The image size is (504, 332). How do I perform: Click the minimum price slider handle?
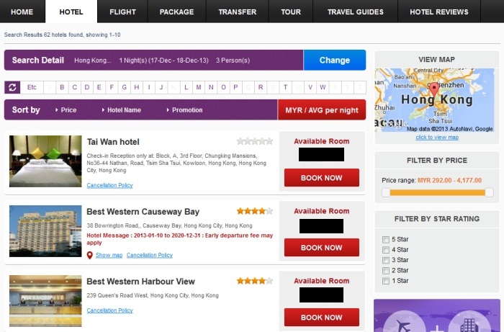[x=386, y=192]
